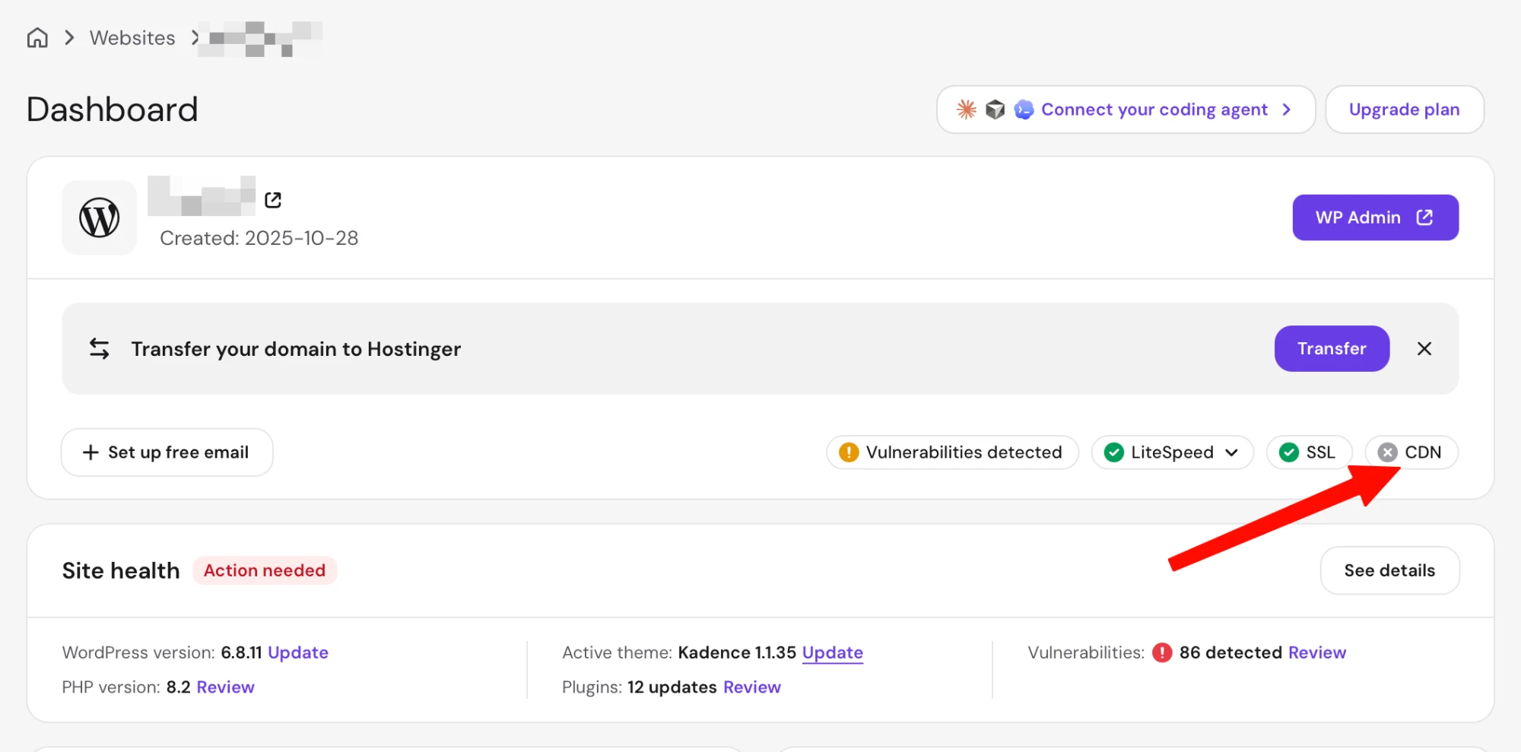Click the red vulnerabilities alert icon
Screen dimensions: 1521x752
pyautogui.click(x=1162, y=652)
